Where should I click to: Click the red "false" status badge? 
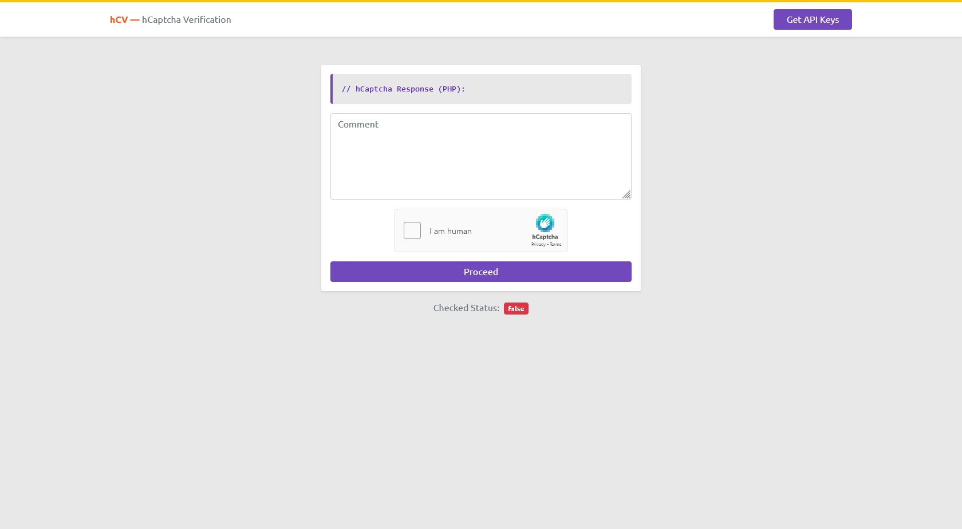pyautogui.click(x=516, y=308)
